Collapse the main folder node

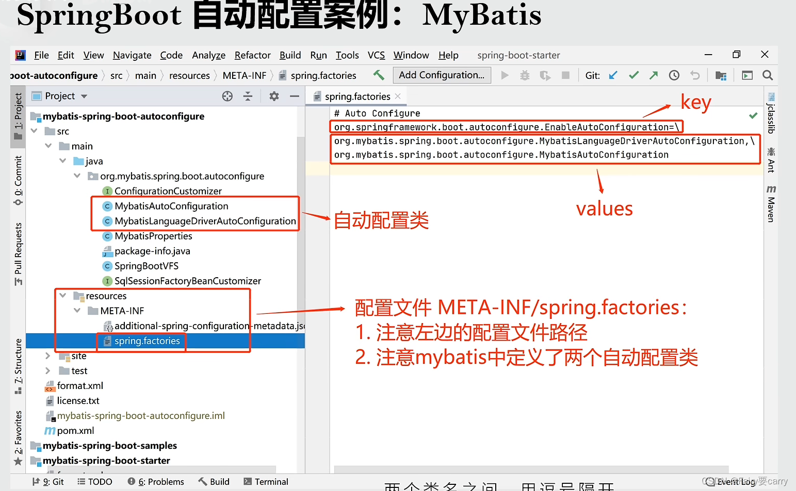pos(48,146)
